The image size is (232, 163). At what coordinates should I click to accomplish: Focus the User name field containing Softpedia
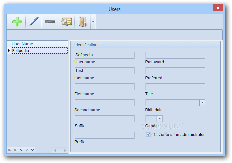point(104,55)
